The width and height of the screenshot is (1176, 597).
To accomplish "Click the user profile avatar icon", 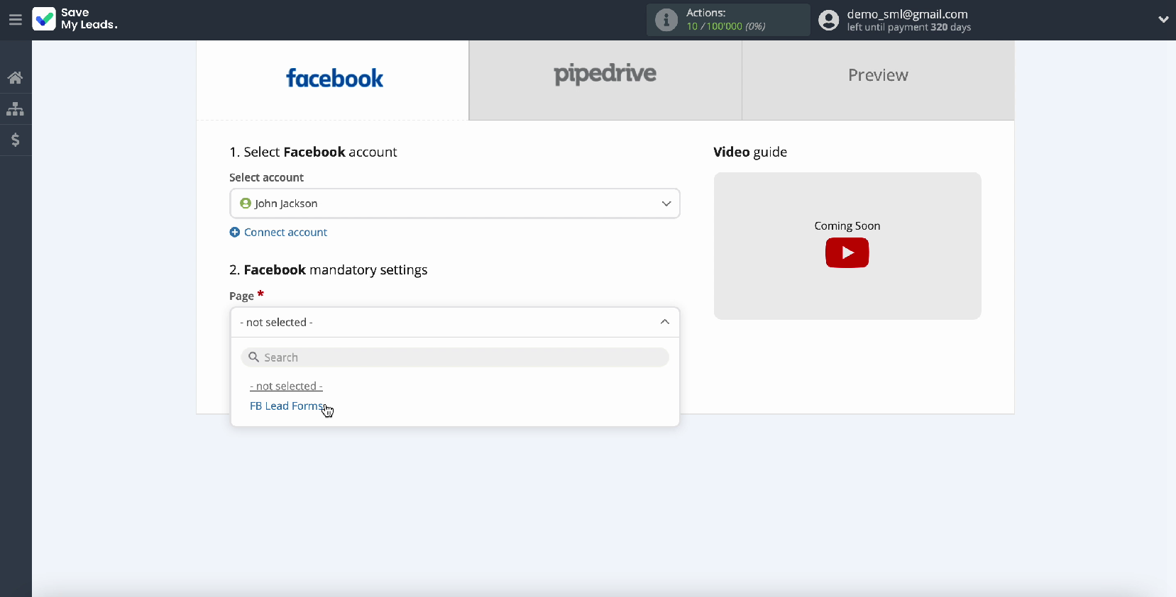I will pyautogui.click(x=828, y=20).
